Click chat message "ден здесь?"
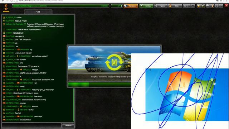229x129 pixels. click(x=20, y=36)
